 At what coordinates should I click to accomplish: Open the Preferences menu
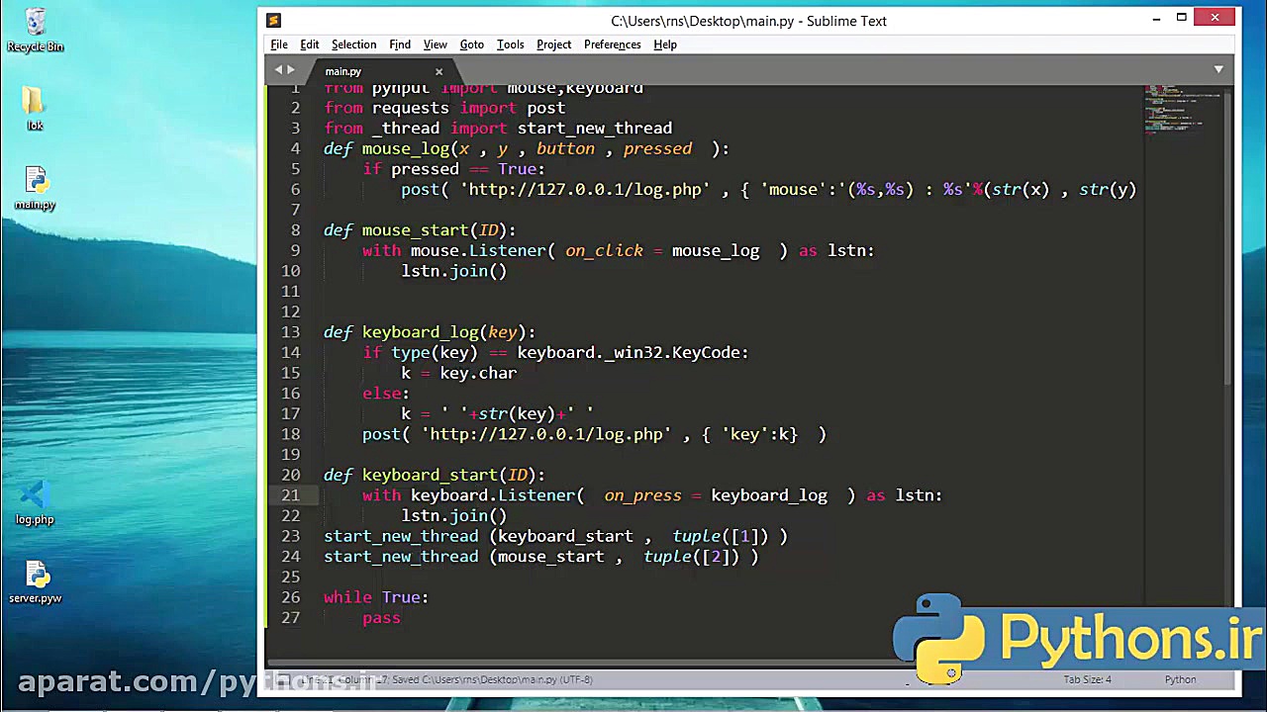(x=613, y=44)
